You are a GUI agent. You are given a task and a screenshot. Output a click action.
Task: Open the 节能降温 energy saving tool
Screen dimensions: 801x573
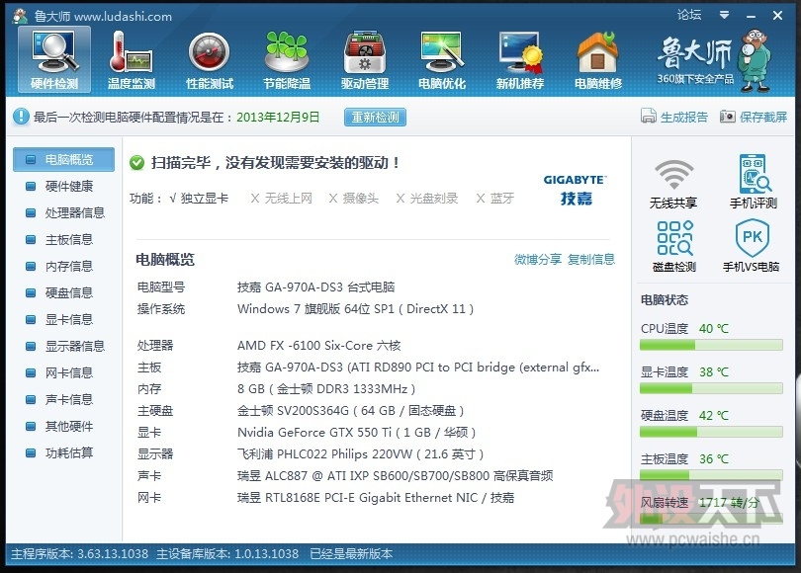(x=287, y=60)
